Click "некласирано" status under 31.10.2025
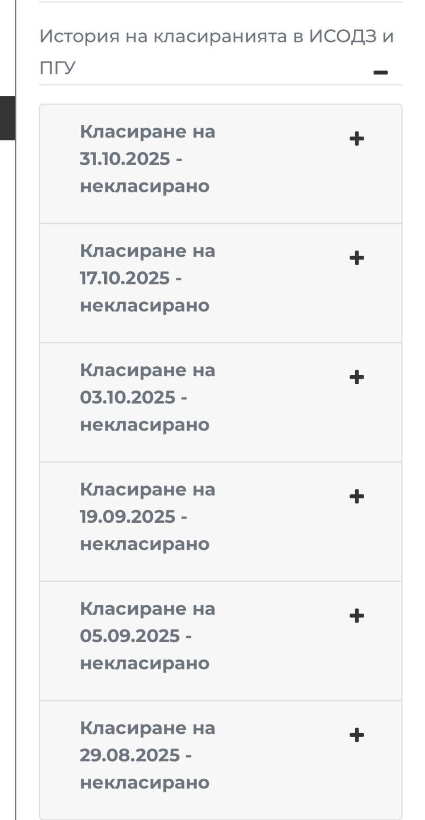425x820 pixels. (x=144, y=186)
